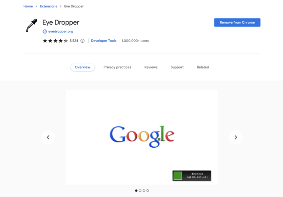283x197 pixels.
Task: Open the Developer Tools category link
Action: (x=104, y=41)
